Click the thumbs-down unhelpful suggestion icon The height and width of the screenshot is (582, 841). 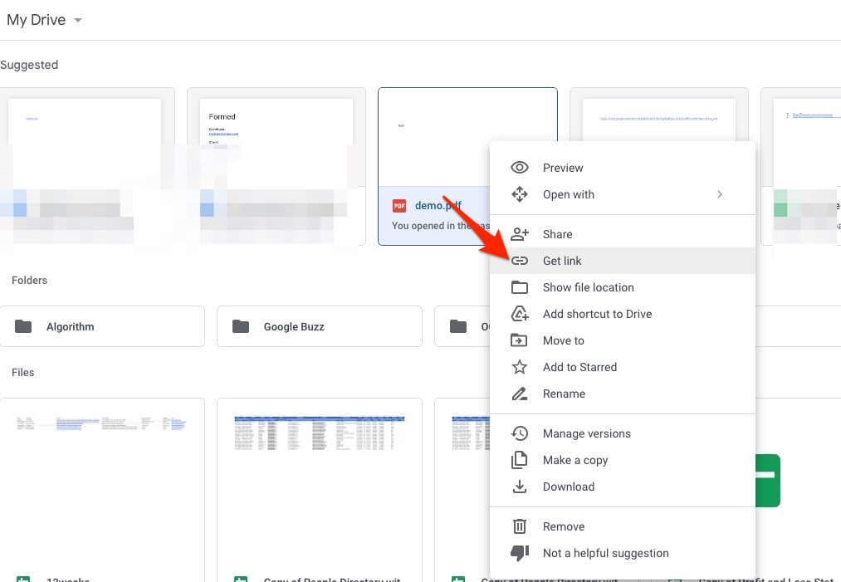[x=520, y=553]
